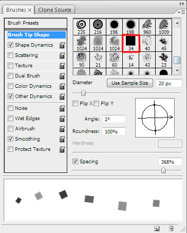Click the brush angle circle control
The height and width of the screenshot is (233, 187).
coord(155,118)
